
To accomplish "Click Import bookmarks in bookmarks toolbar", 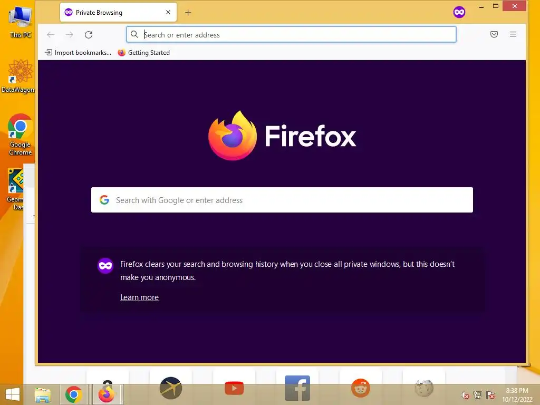I will (x=78, y=52).
